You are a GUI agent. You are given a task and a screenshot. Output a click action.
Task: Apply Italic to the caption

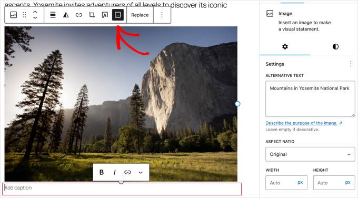point(115,172)
